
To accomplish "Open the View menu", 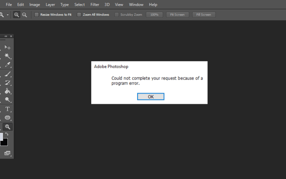I will (119, 5).
